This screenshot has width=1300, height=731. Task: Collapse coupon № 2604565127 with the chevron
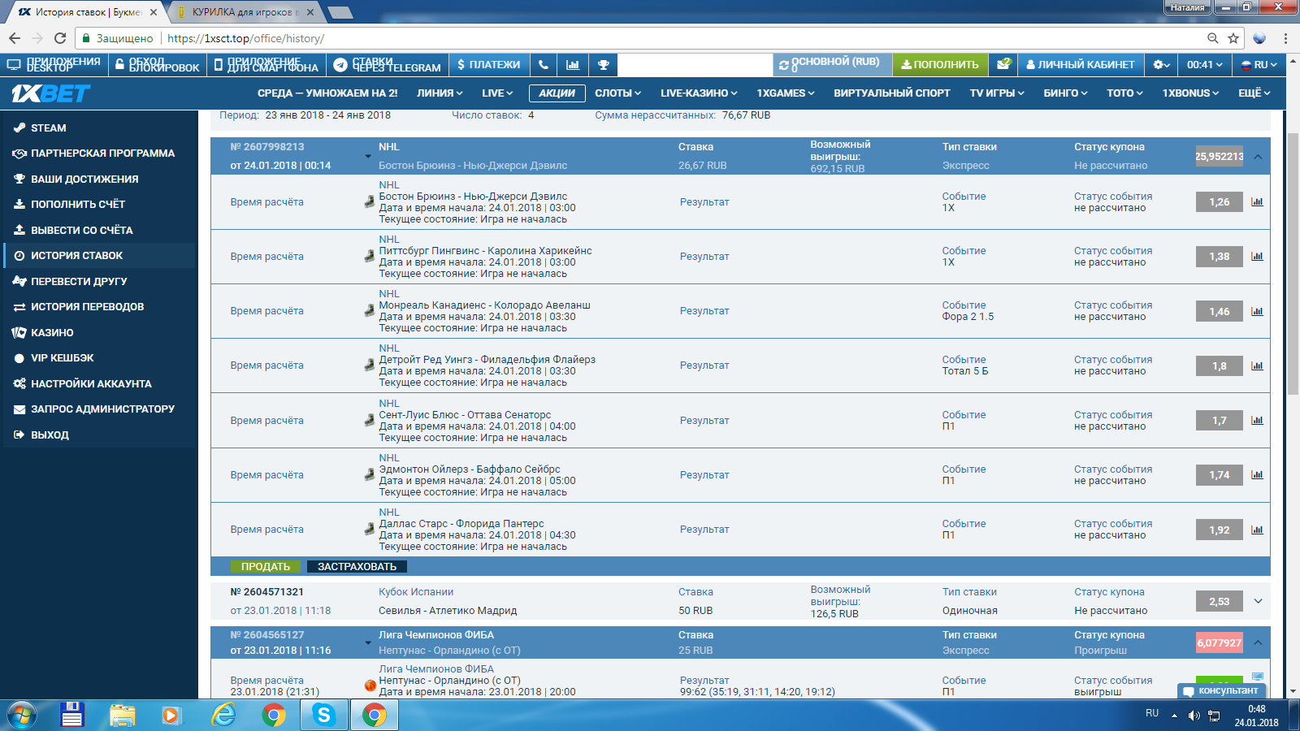pos(1258,643)
